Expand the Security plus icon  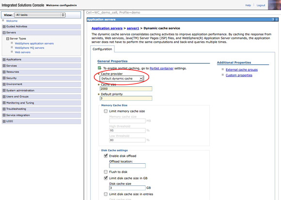pos(4,78)
